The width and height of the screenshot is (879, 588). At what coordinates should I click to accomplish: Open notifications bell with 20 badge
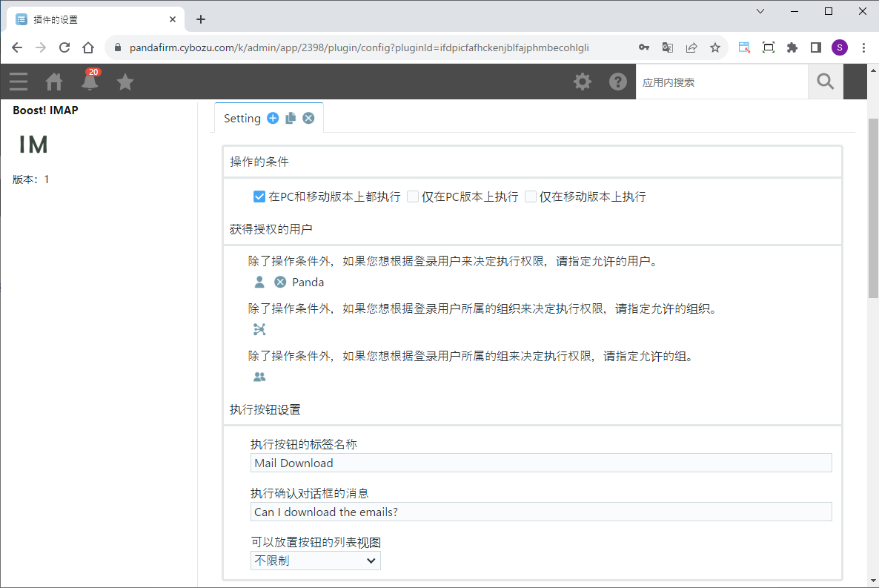tap(90, 82)
